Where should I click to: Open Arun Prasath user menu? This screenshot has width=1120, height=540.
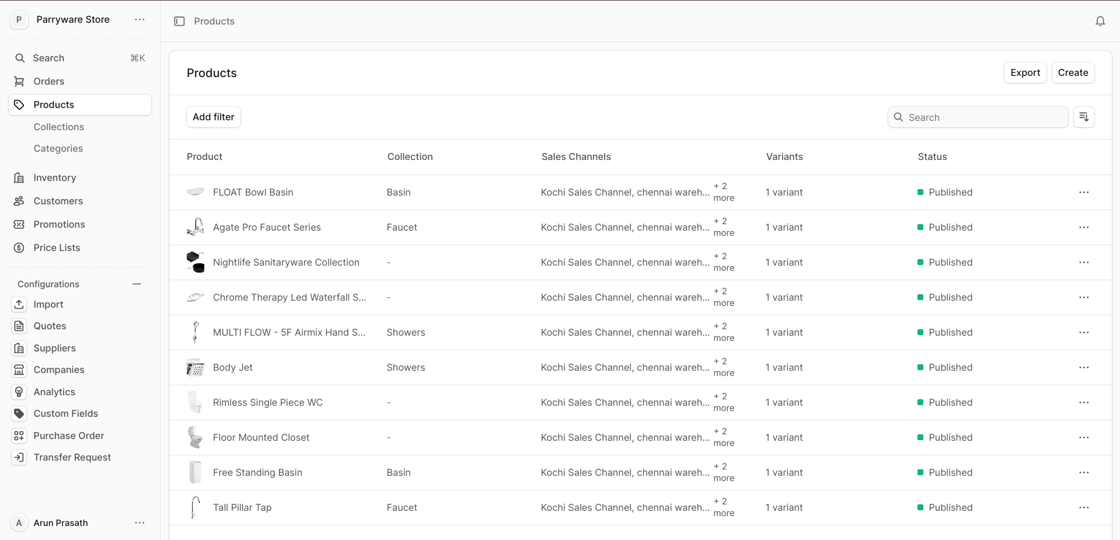[139, 523]
